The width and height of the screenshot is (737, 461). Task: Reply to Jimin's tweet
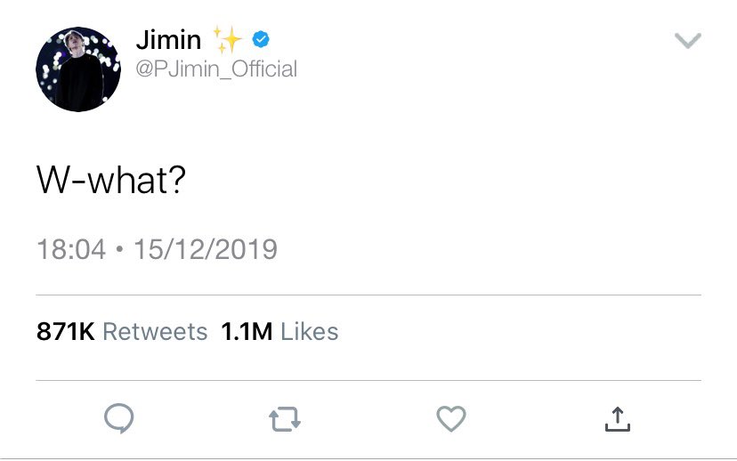(118, 418)
